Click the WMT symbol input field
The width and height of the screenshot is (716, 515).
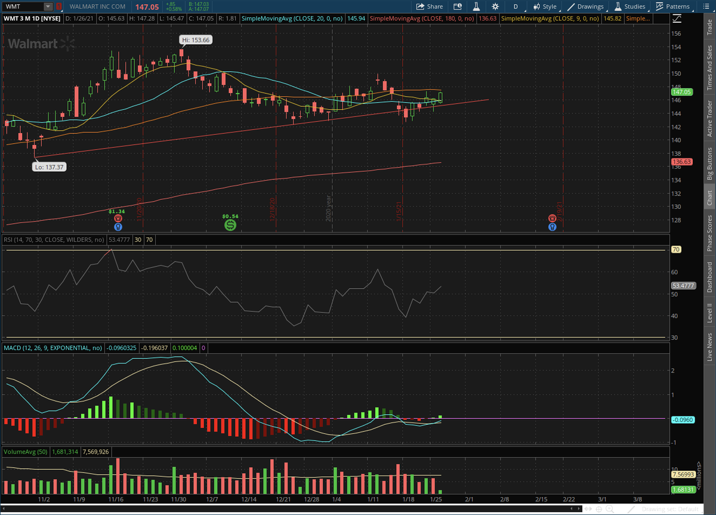[x=23, y=7]
